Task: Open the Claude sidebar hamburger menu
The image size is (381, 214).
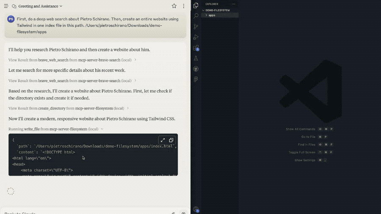Action: click(6, 6)
